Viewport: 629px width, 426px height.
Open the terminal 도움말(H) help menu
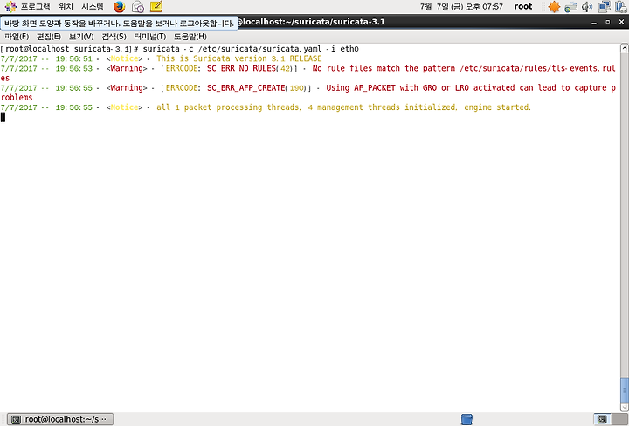click(x=190, y=37)
